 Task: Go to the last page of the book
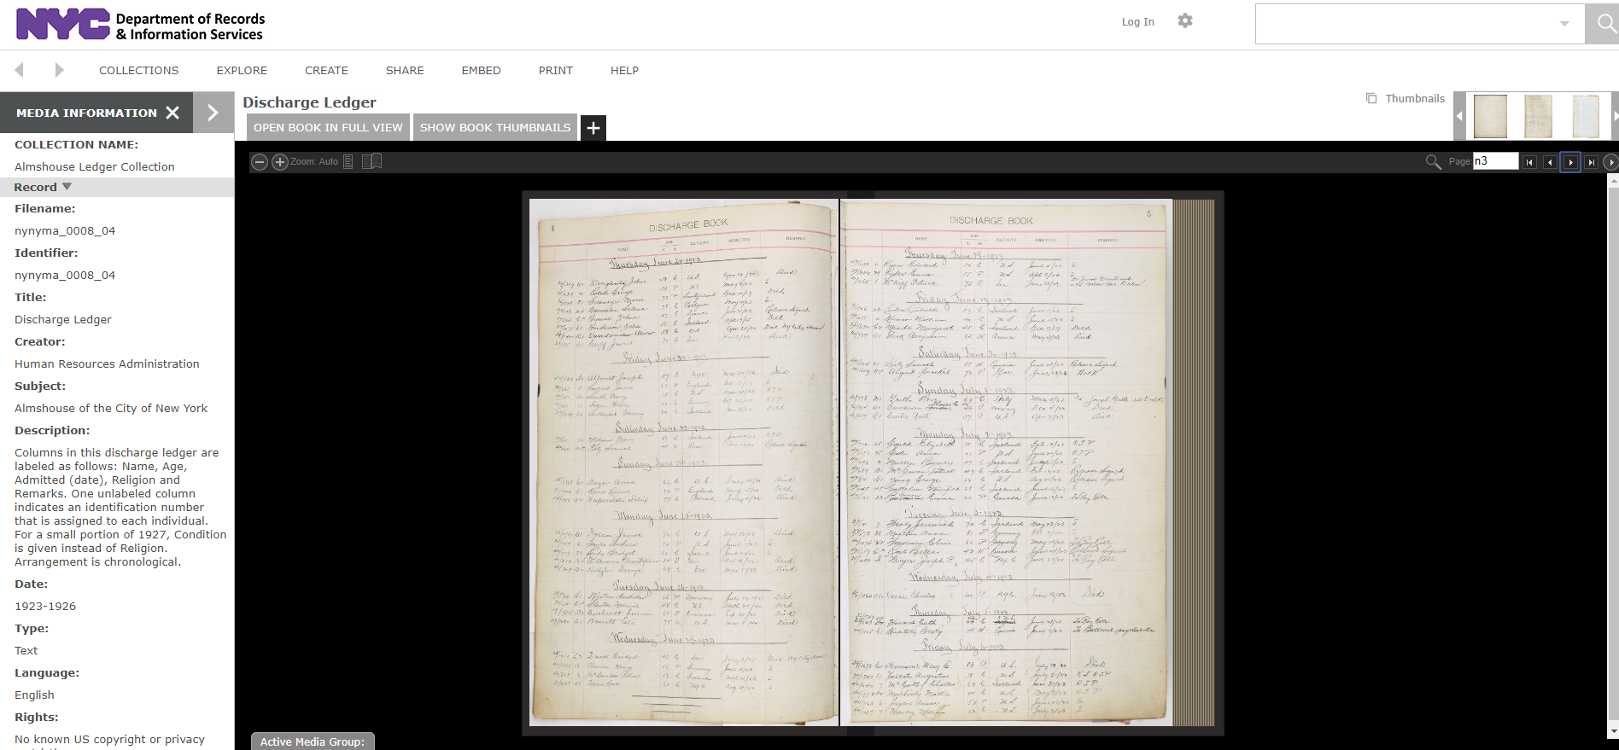tap(1591, 162)
